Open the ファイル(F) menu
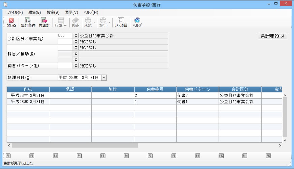This screenshot has height=169, width=294. (x=15, y=12)
